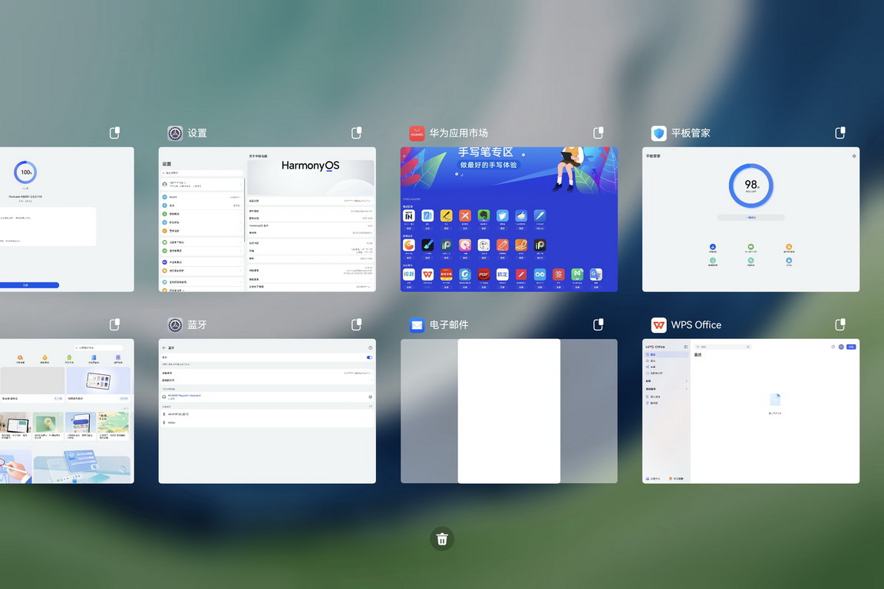Tap the "电子邮件" app title label

click(449, 324)
